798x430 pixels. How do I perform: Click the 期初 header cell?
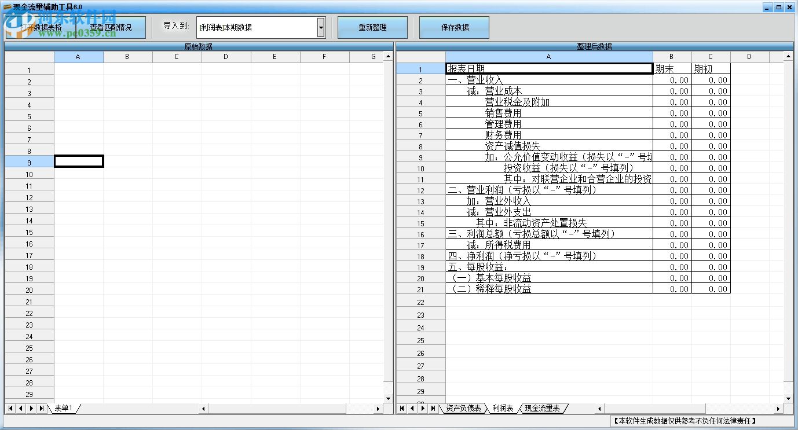[x=711, y=69]
